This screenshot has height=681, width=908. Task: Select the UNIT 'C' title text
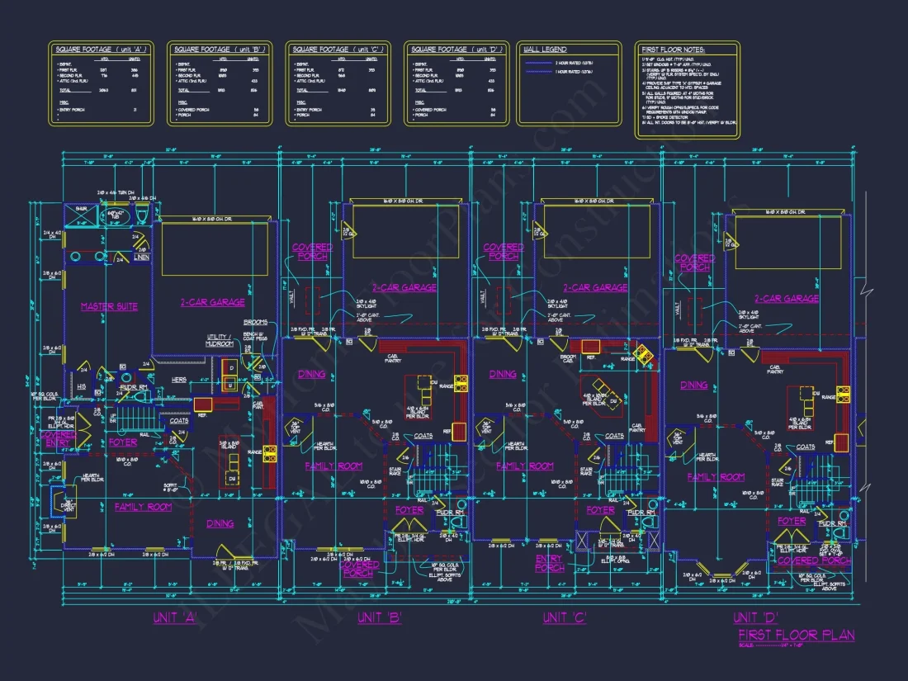point(565,618)
